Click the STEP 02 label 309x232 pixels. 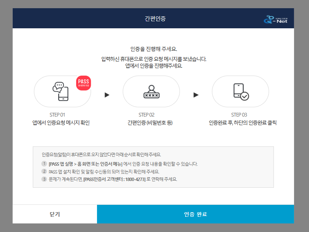146,115
